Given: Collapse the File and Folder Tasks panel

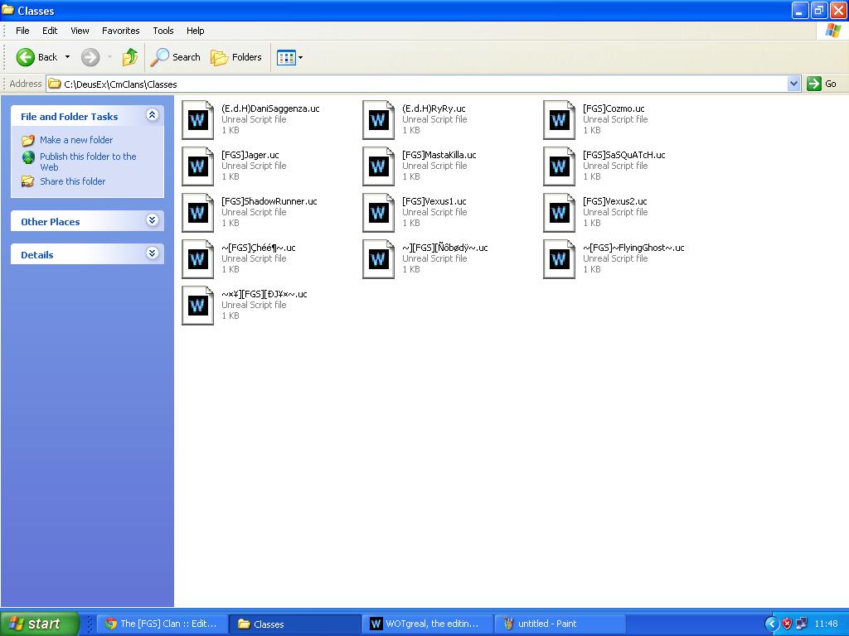Looking at the screenshot, I should 152,115.
